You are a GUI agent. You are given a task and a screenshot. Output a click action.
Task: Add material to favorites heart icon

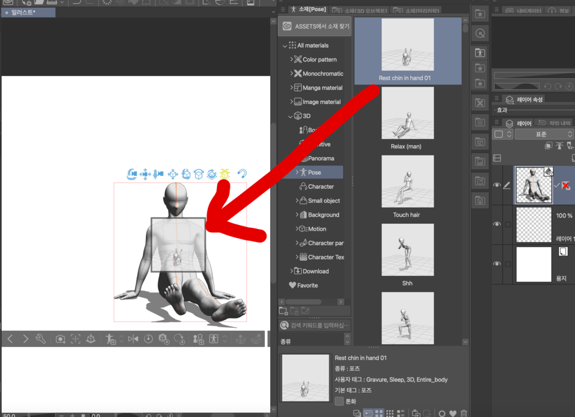(453, 413)
